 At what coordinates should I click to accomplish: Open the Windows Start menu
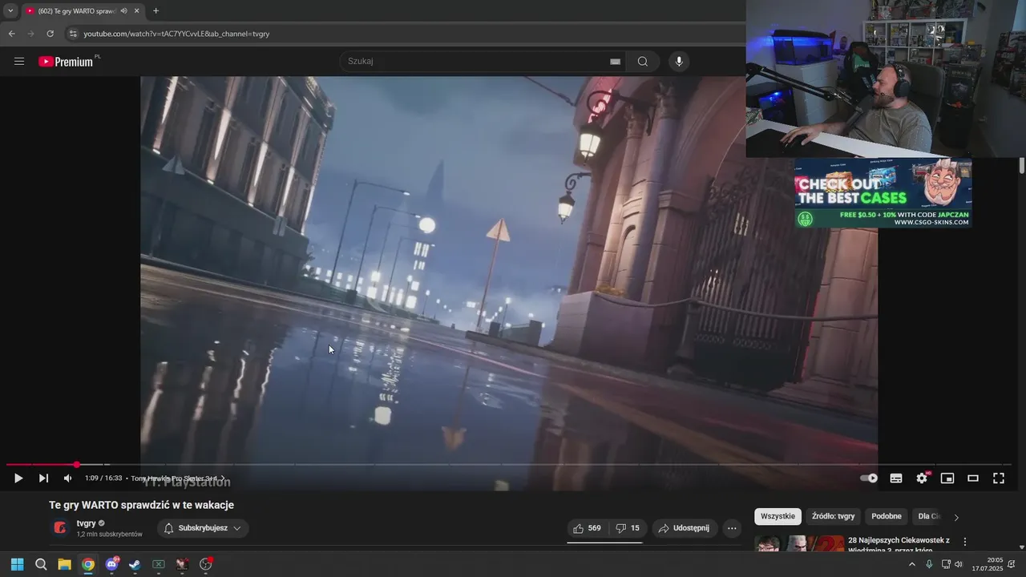[17, 564]
